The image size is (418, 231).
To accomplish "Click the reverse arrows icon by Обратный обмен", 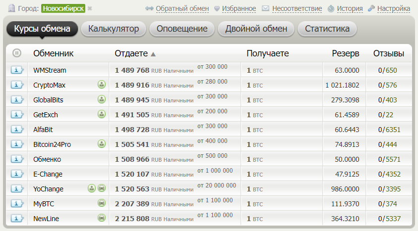I will [x=149, y=8].
